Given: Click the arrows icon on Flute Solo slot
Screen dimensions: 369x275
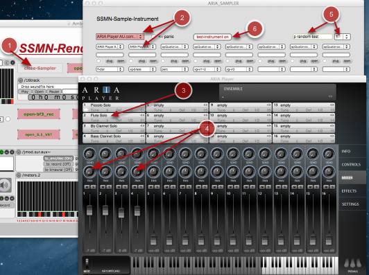Looking at the screenshot, I should pos(142,115).
